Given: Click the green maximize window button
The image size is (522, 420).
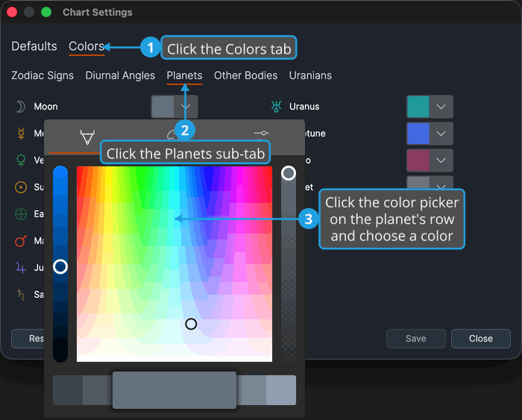Looking at the screenshot, I should (x=46, y=13).
